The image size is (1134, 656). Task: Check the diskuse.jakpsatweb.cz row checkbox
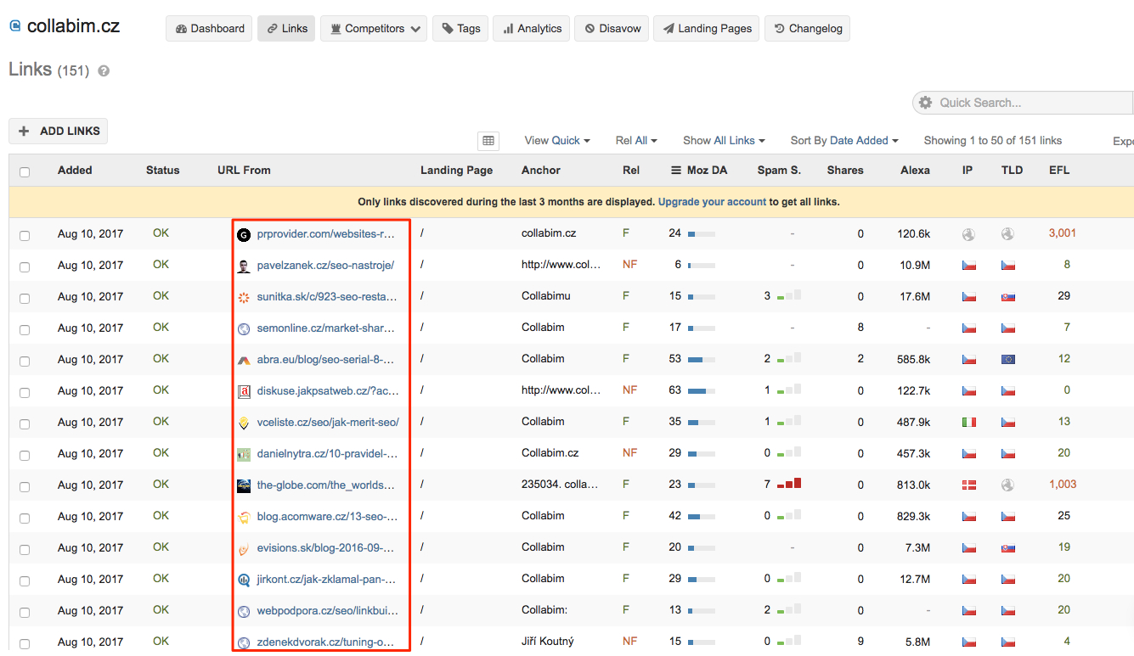[25, 393]
